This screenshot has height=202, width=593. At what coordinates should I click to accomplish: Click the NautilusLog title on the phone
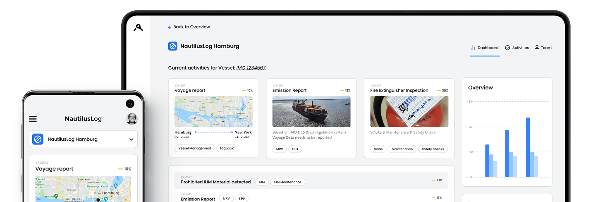tap(83, 119)
